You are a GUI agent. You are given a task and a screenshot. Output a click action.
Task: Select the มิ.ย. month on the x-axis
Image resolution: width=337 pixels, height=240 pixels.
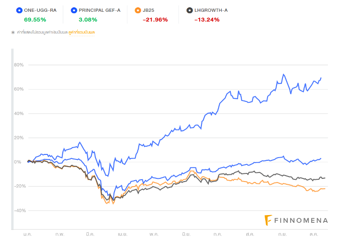pyautogui.click(x=186, y=235)
